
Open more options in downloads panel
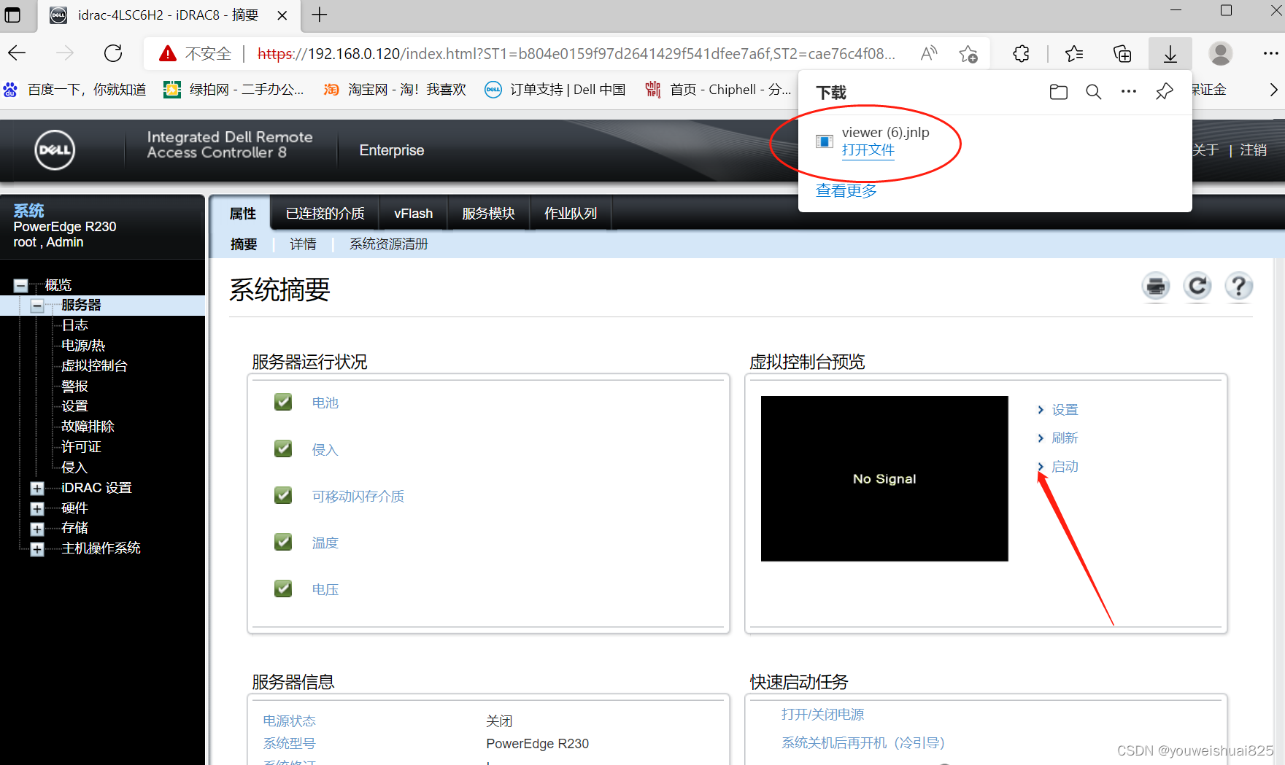click(1129, 92)
